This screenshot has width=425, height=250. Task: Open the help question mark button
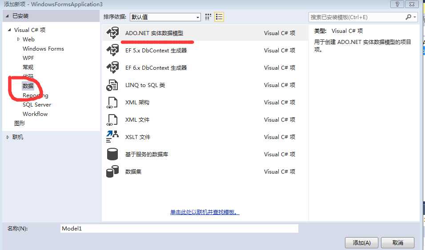coord(397,4)
